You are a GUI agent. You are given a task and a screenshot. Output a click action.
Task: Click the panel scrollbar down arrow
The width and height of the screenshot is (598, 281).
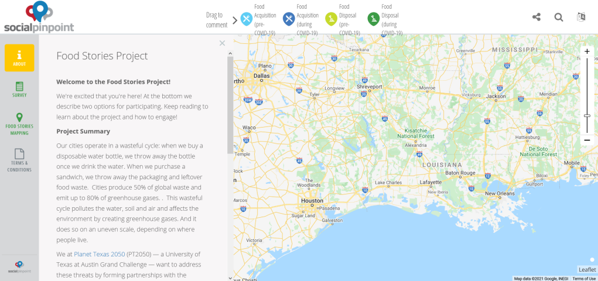tap(230, 278)
